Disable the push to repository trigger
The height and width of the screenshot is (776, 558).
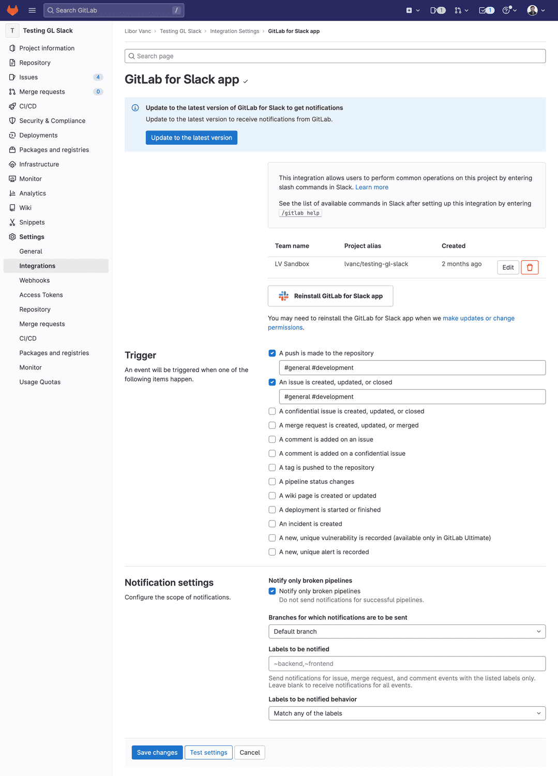(272, 353)
